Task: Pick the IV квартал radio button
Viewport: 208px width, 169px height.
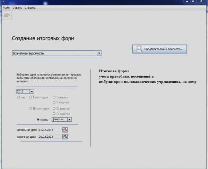Action: [54, 114]
